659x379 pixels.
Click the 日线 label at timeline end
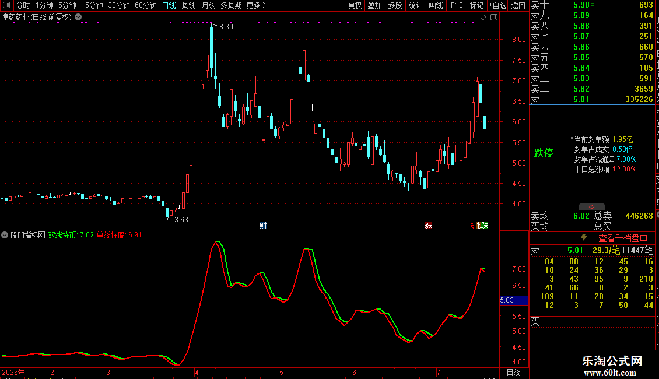(514, 372)
